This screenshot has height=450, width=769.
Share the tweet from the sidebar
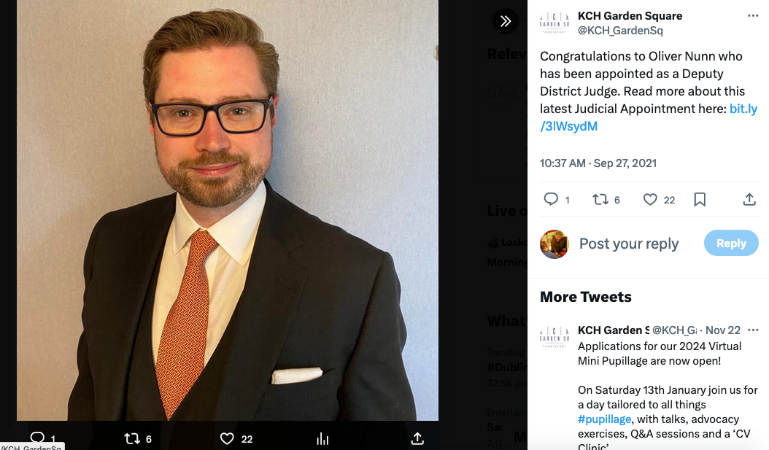[749, 199]
